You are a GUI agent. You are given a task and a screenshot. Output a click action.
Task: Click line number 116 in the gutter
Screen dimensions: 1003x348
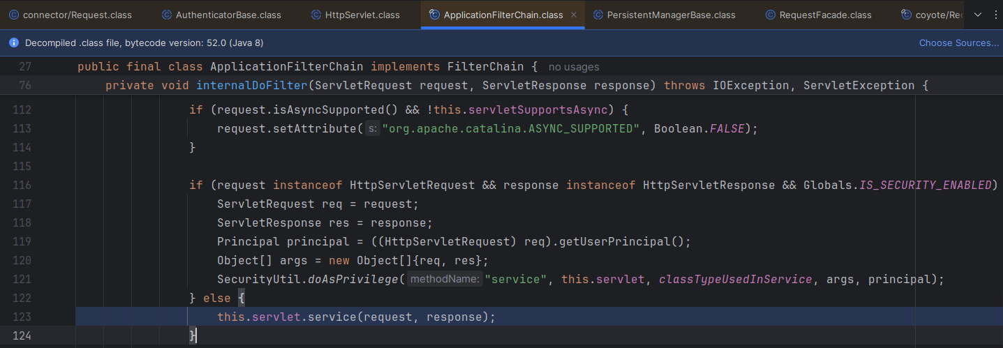[x=23, y=185]
